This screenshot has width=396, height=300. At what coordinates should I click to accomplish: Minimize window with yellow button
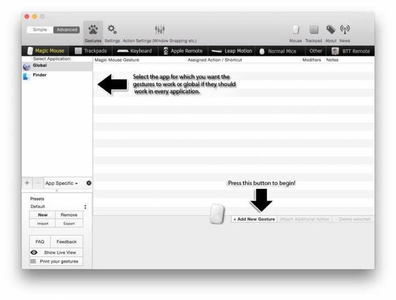coord(35,17)
